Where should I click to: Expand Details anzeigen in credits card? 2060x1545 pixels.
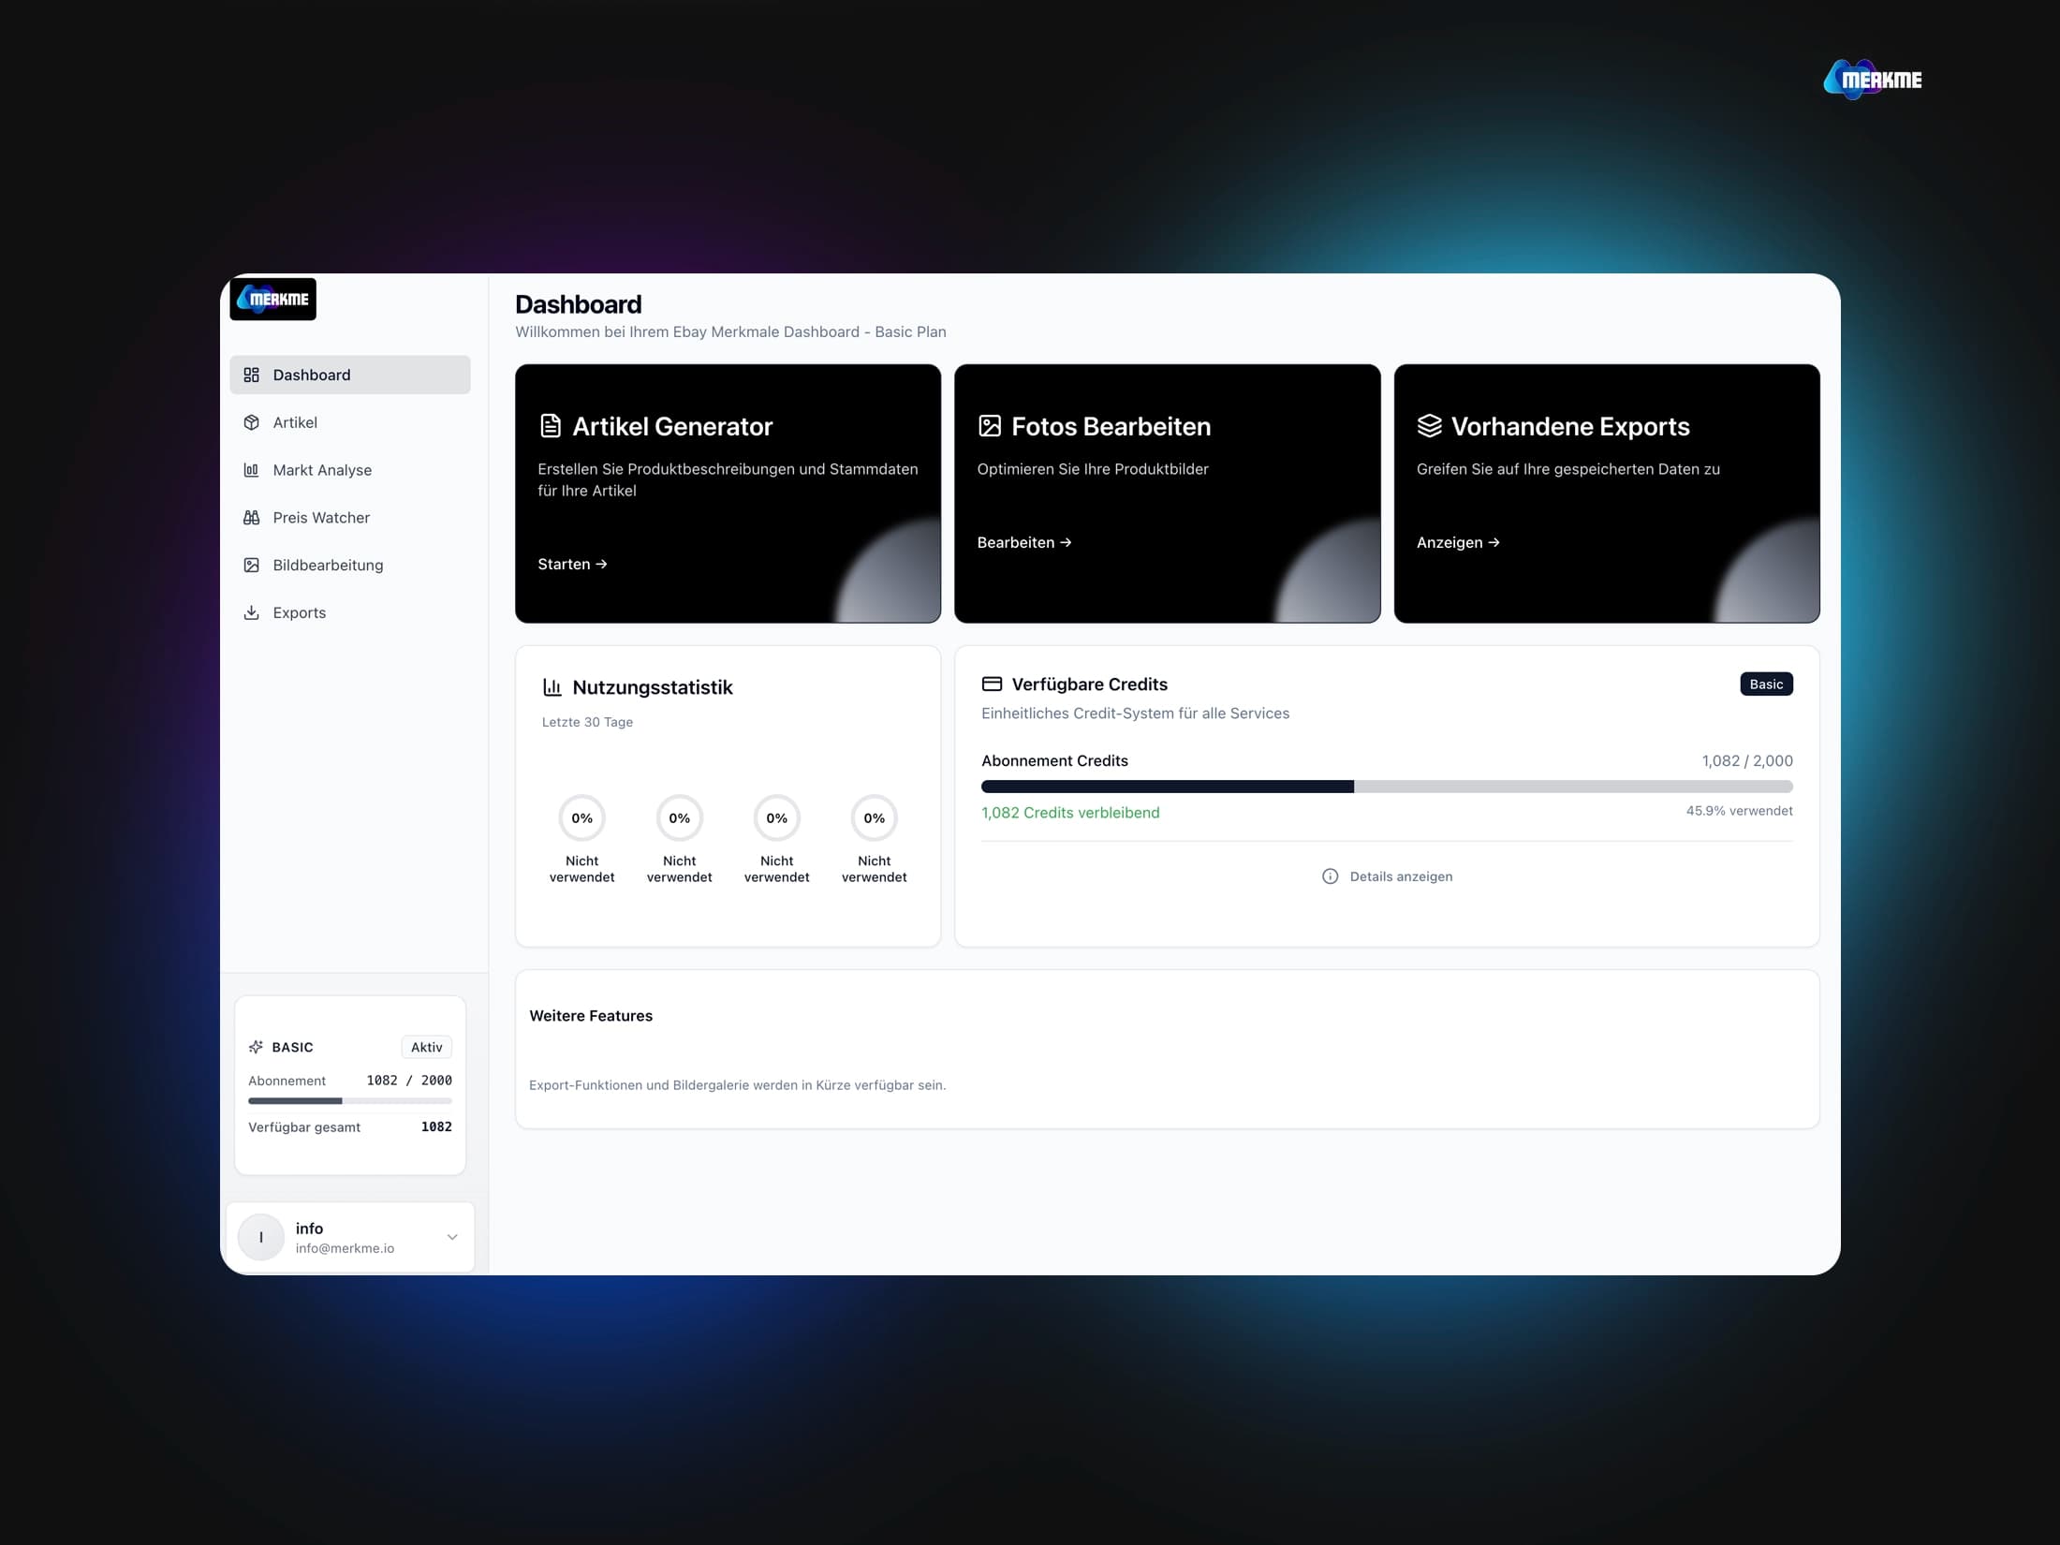click(1401, 876)
